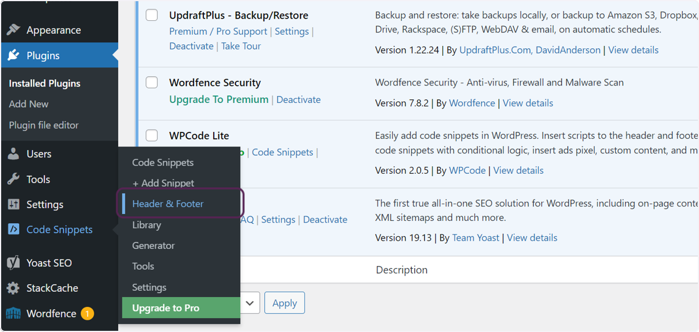Image resolution: width=699 pixels, height=332 pixels.
Task: Open the Wordfence author link
Action: tap(472, 103)
